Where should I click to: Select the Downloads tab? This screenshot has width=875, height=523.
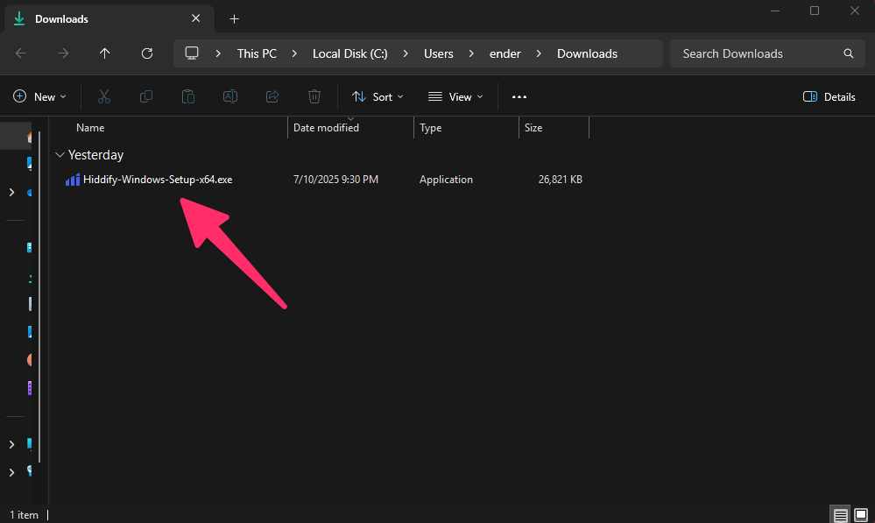[109, 19]
